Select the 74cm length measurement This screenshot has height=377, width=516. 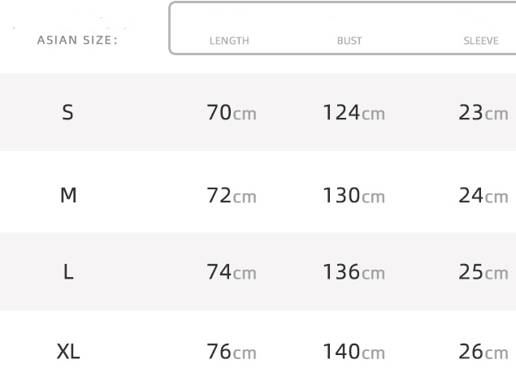[232, 272]
